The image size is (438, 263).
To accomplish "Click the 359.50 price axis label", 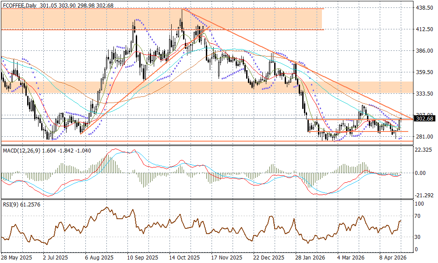I will tap(424, 72).
